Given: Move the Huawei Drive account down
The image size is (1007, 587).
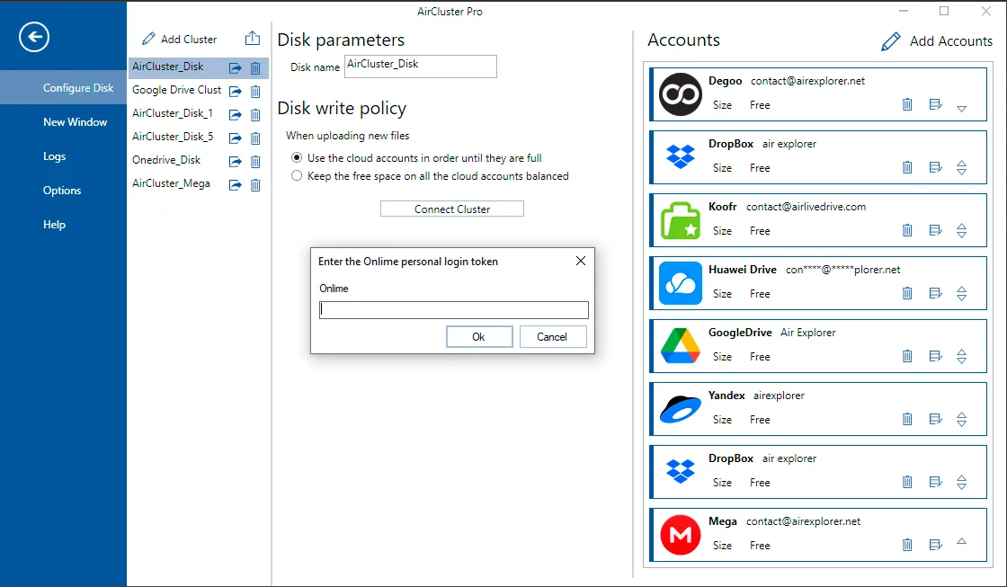Looking at the screenshot, I should [x=961, y=298].
